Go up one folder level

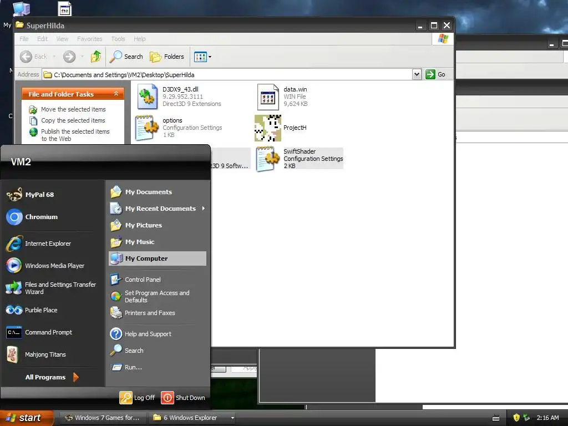pos(96,57)
